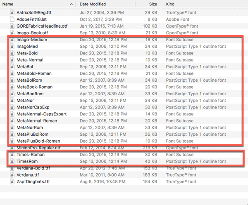The width and height of the screenshot is (248, 205).
Task: Select the MetaNor file icon
Action: point(12,101)
